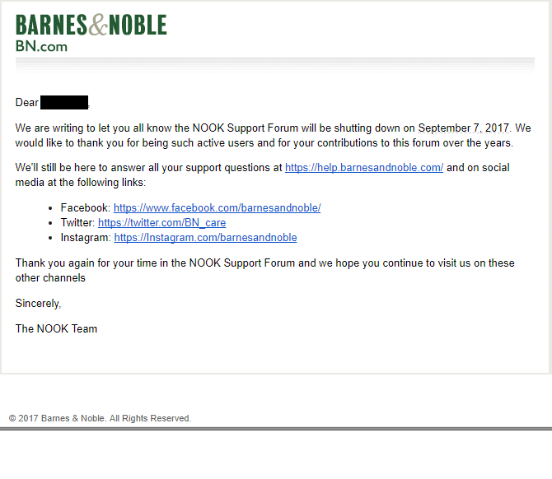Screen dimensions: 552x479
Task: Click the 'We'll still be here' paragraph text
Action: pyautogui.click(x=263, y=174)
